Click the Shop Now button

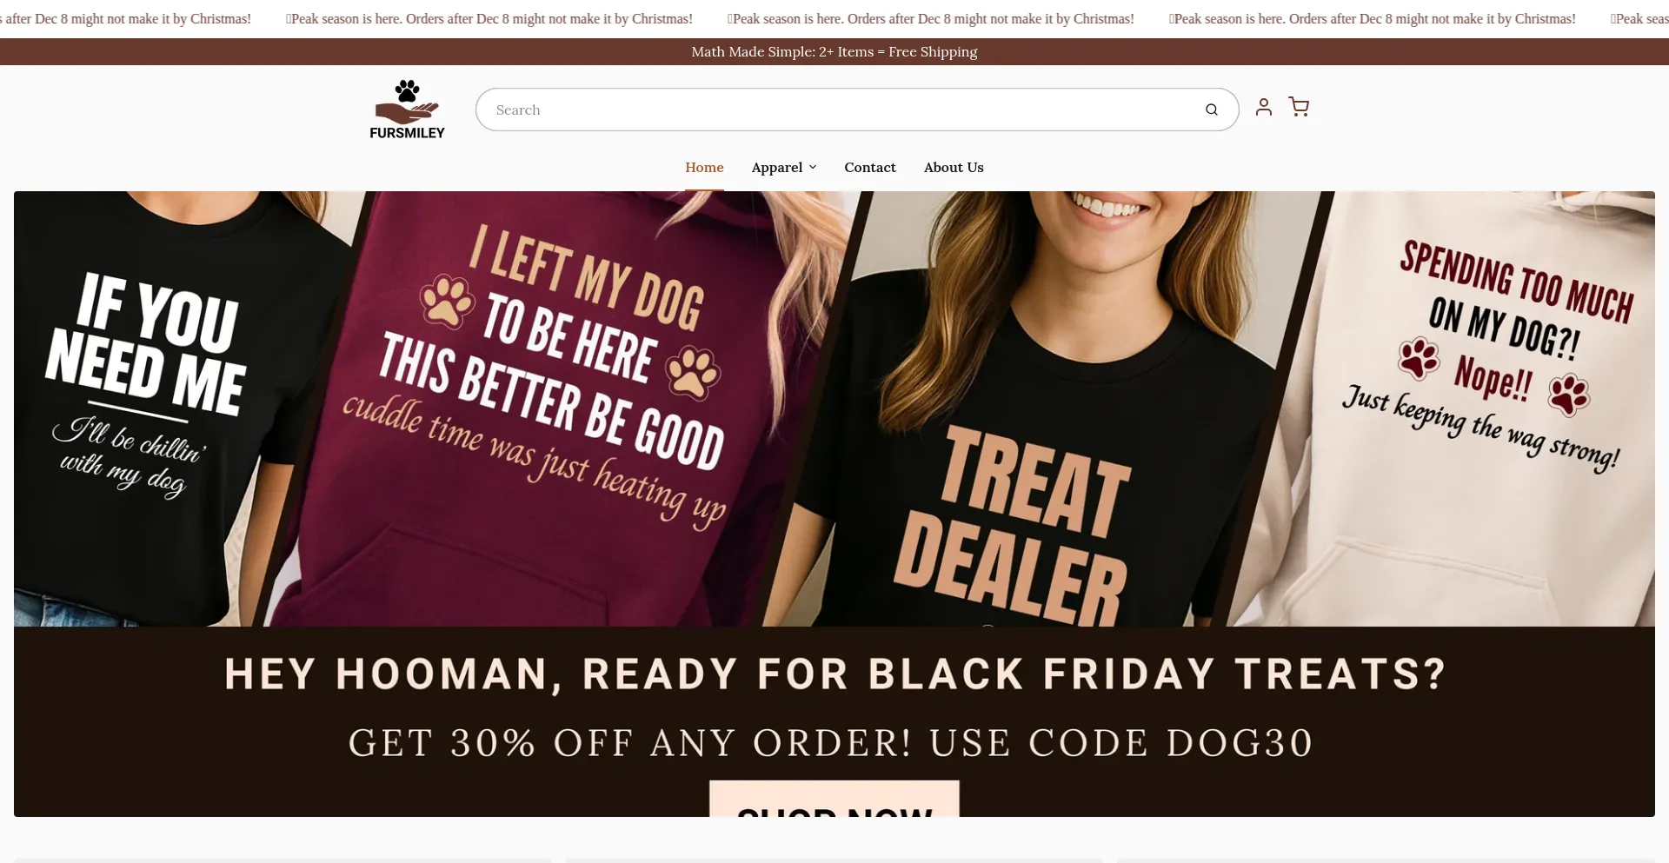point(834,799)
